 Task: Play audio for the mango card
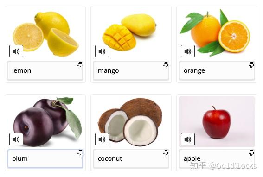coord(102,51)
